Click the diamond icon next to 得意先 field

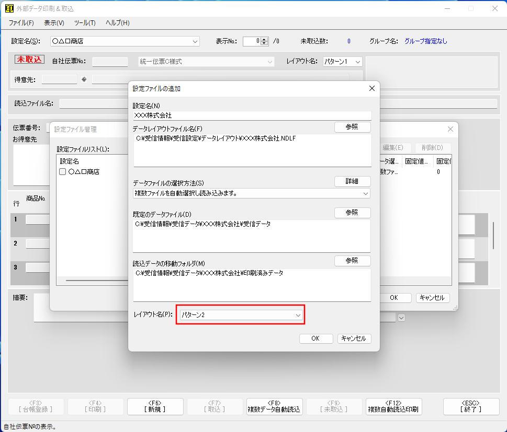[84, 79]
